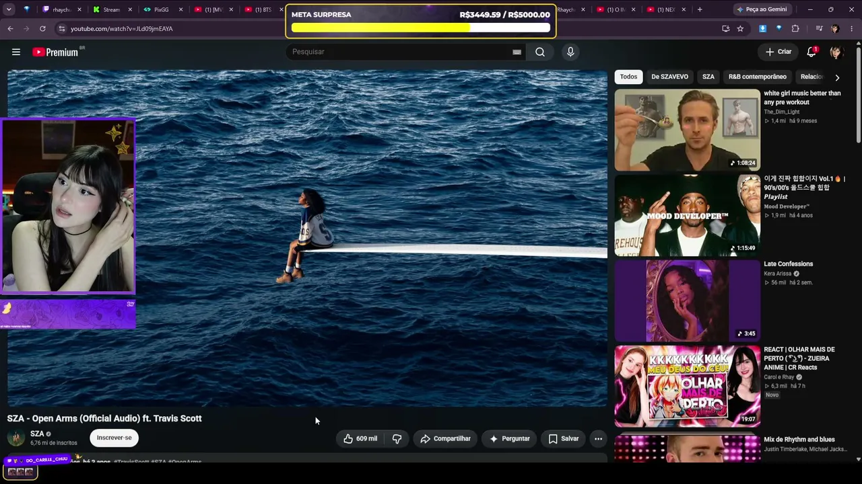Open the Chrome profile avatar
This screenshot has height=484, width=862.
[835, 29]
